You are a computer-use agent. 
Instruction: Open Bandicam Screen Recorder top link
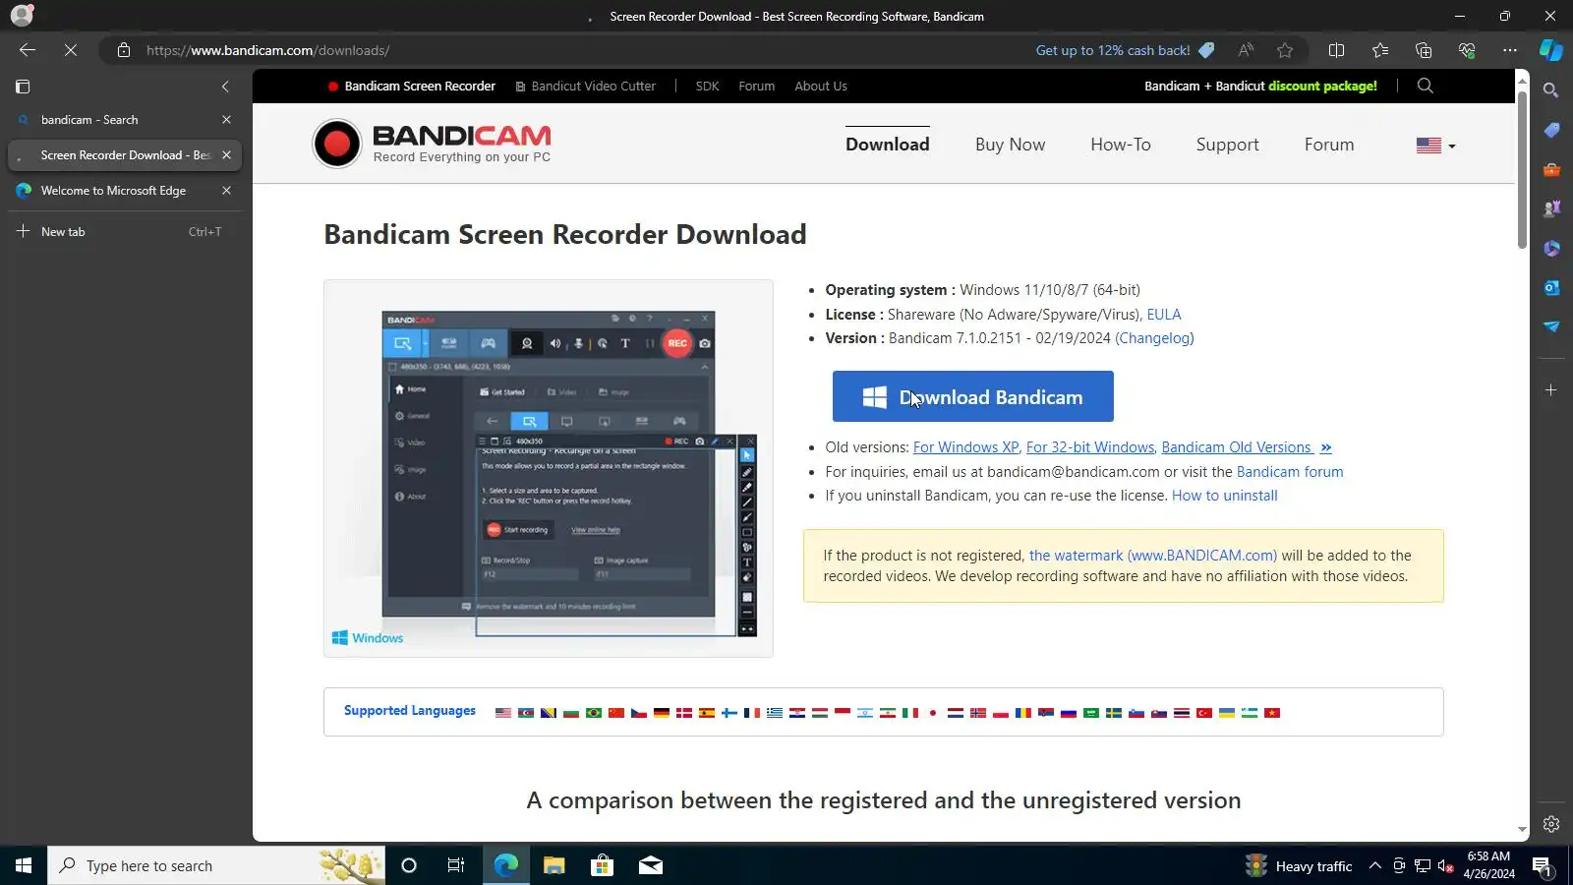coord(412,87)
